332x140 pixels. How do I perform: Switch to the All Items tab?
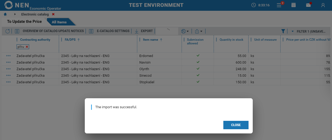(x=59, y=22)
